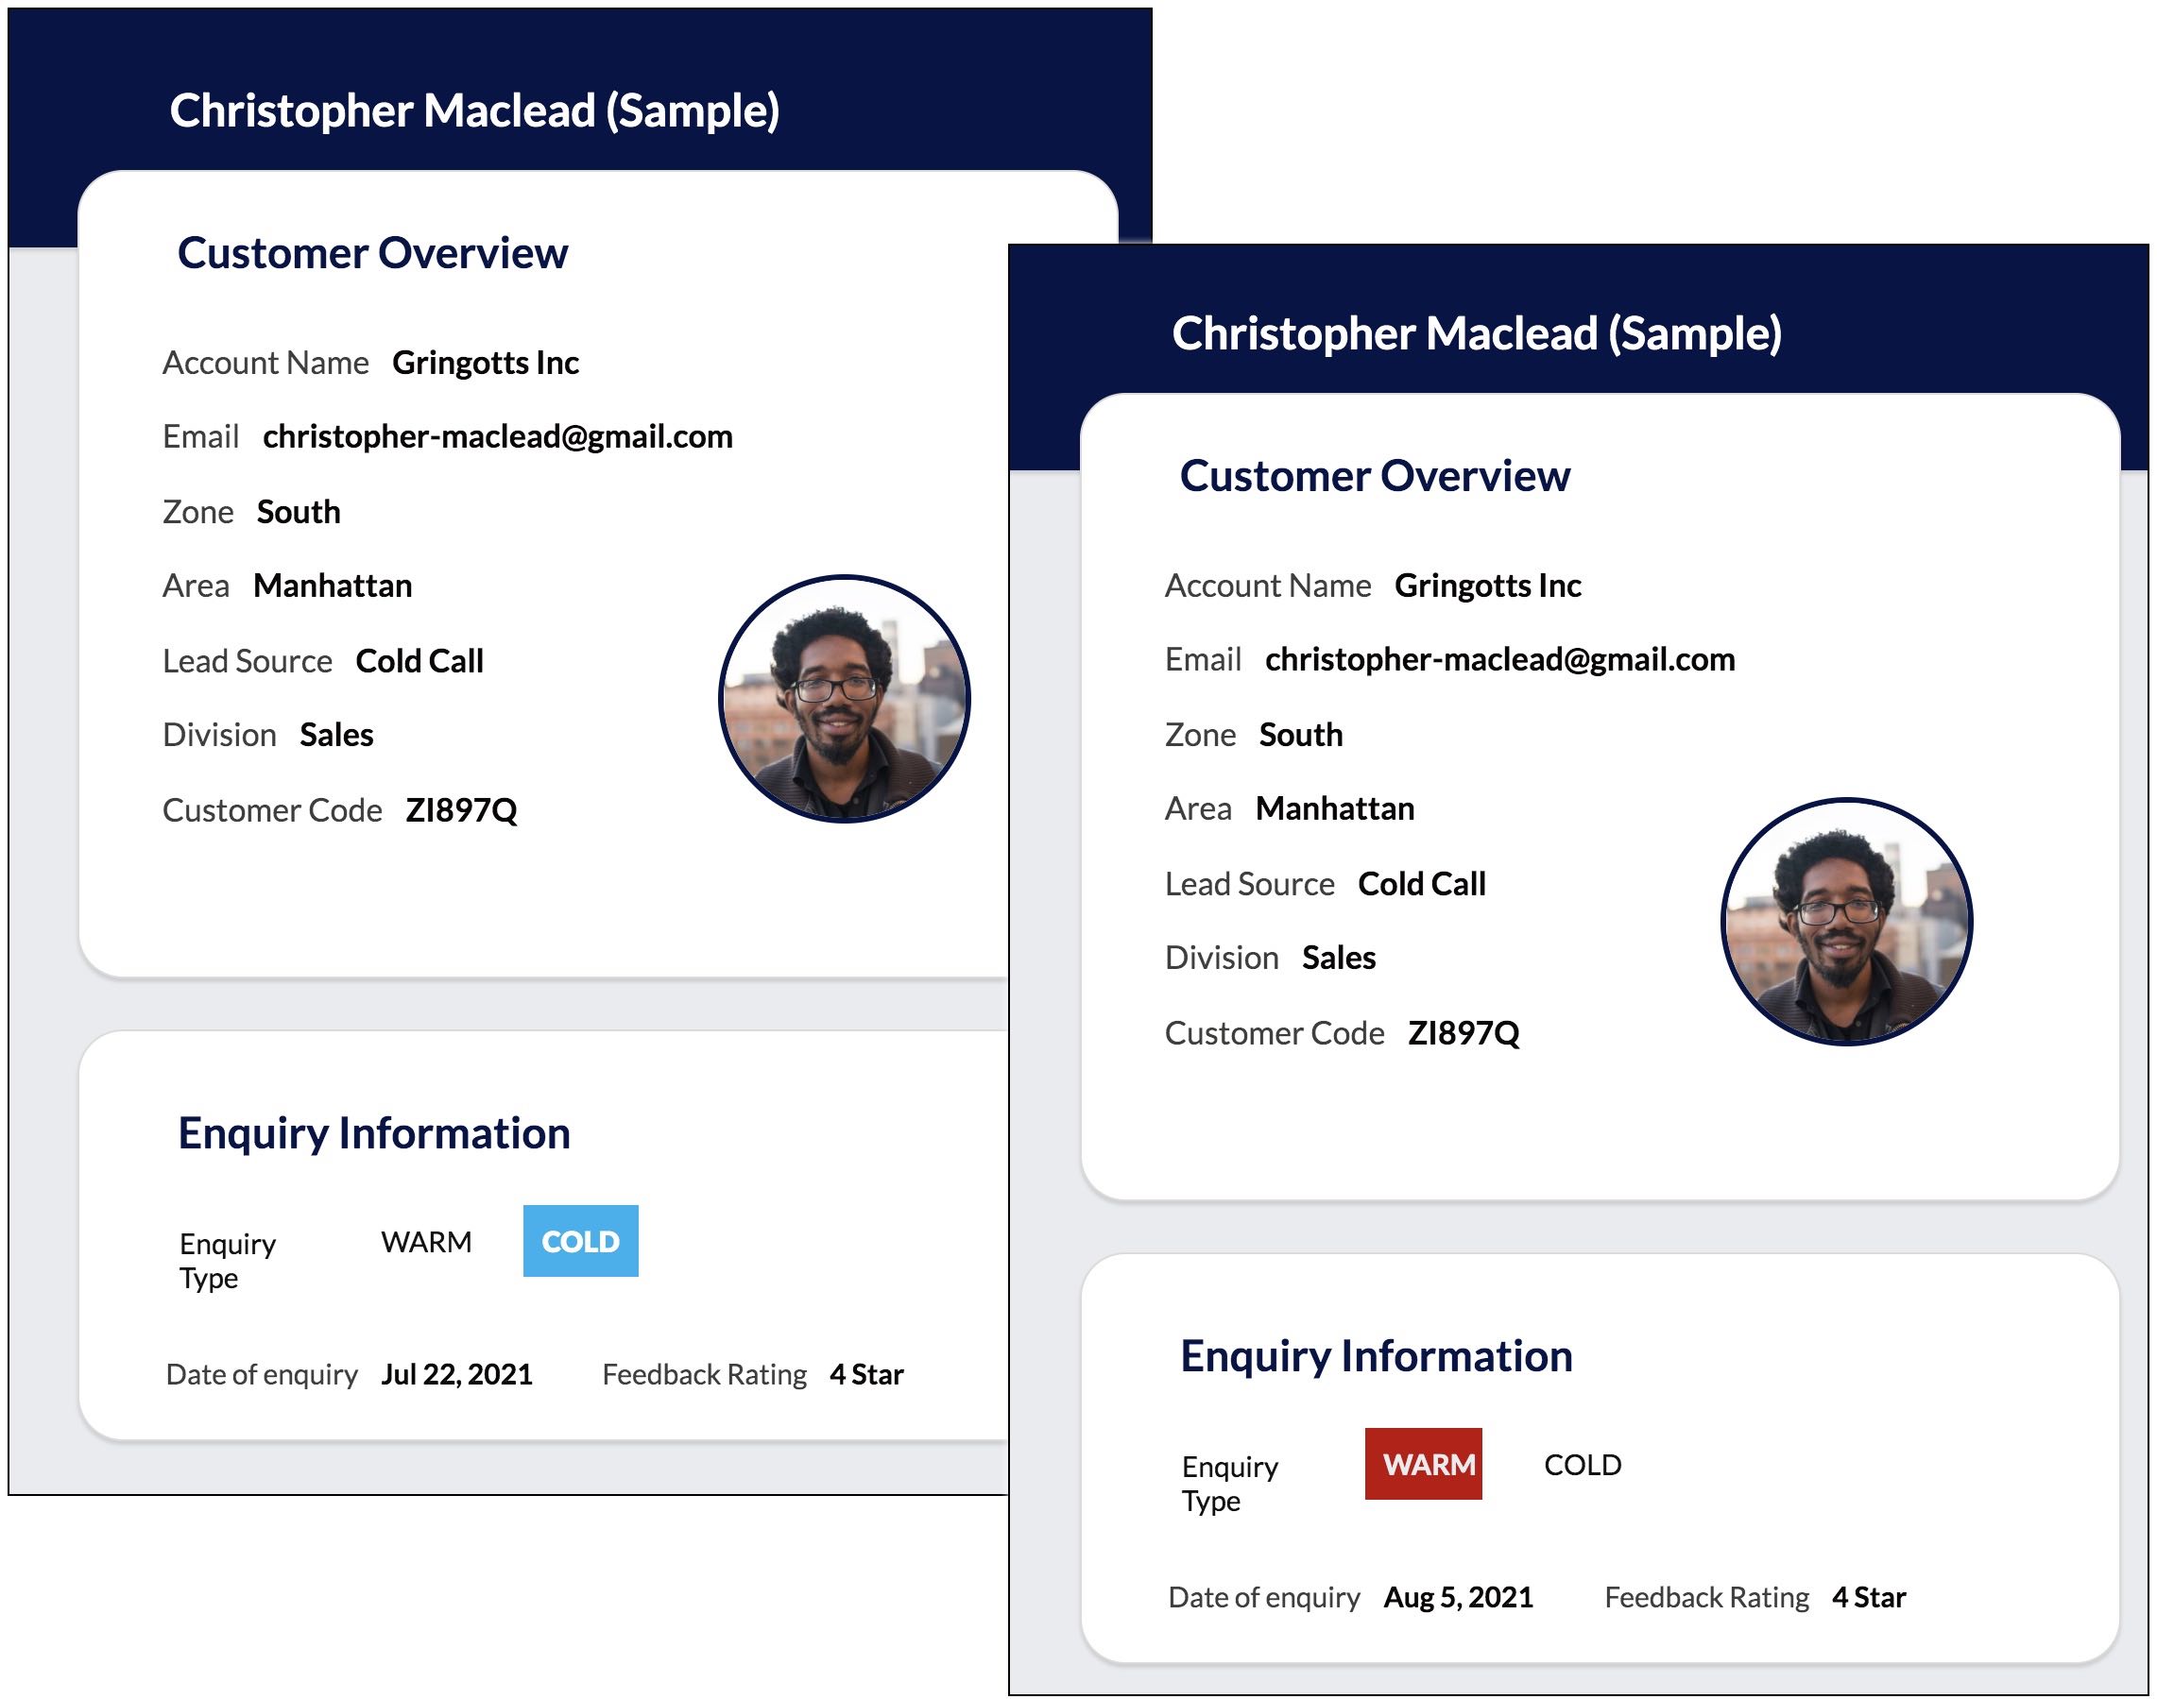The image size is (2157, 1699).
Task: Switch left card enquiry type to WARM
Action: click(x=427, y=1239)
